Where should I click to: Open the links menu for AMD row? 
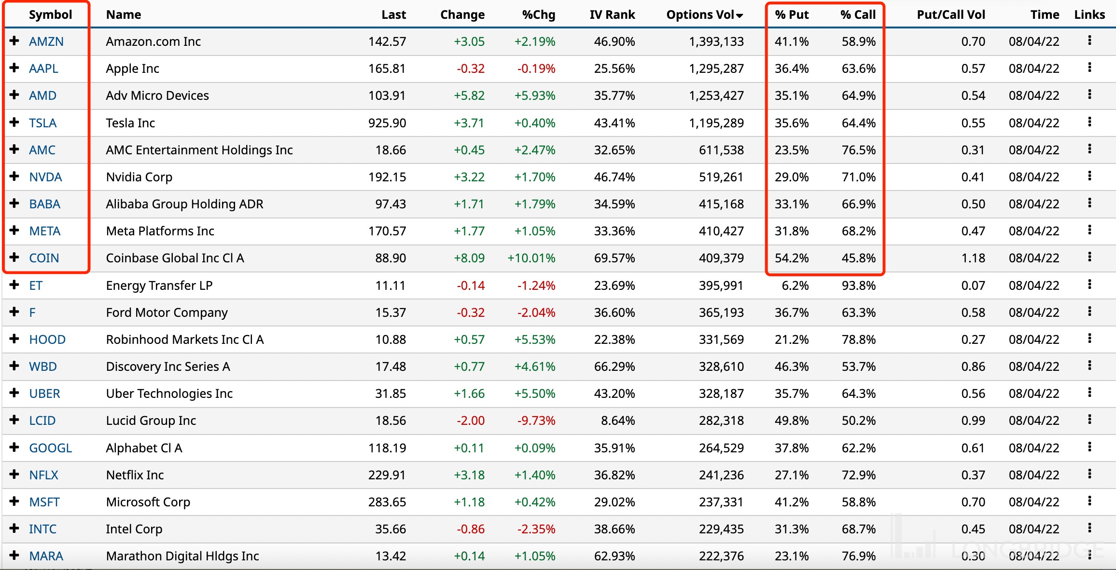point(1089,95)
